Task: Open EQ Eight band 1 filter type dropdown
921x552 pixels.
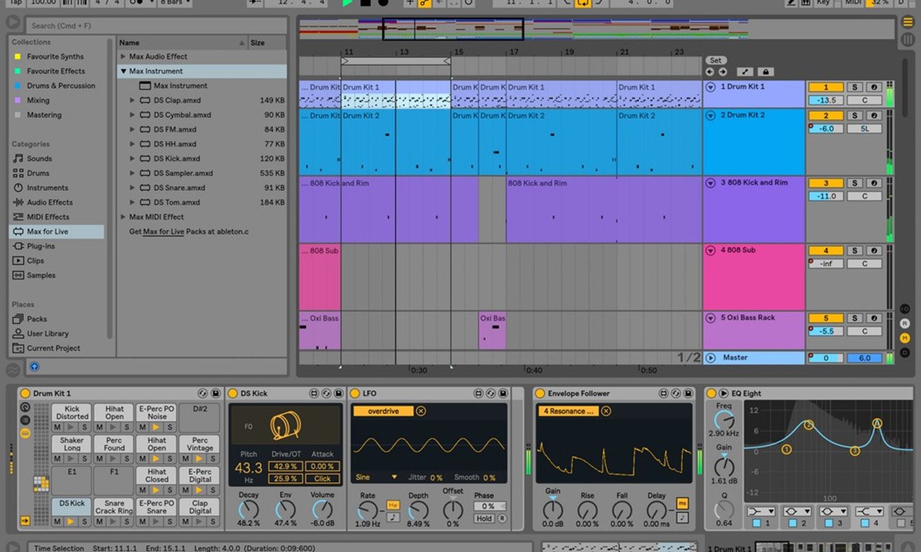Action: pos(762,511)
